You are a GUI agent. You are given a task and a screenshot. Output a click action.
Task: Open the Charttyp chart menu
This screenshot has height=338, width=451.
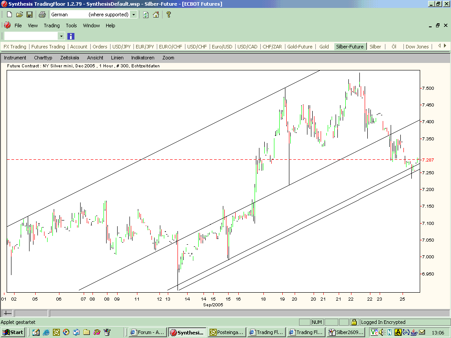pos(43,58)
